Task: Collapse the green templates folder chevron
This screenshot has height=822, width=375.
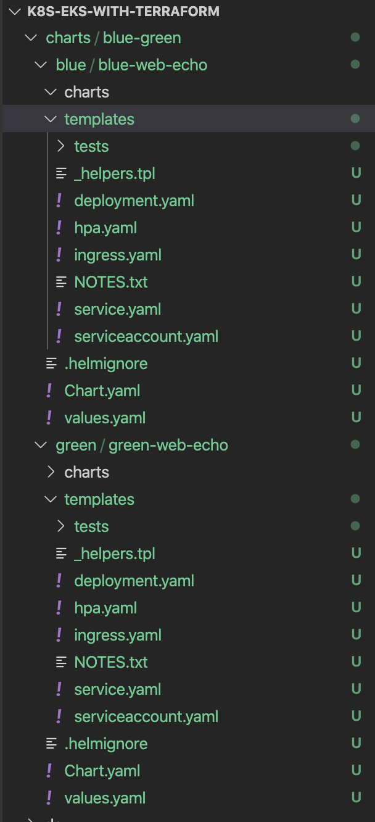Action: (x=51, y=499)
